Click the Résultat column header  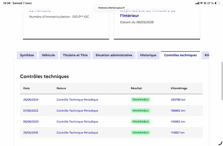click(x=136, y=88)
